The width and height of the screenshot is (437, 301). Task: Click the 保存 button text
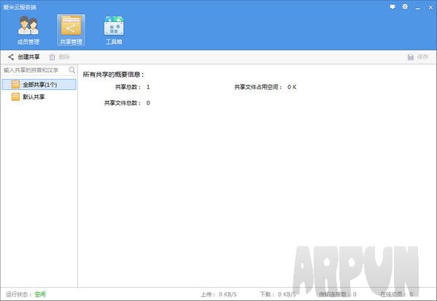(422, 57)
